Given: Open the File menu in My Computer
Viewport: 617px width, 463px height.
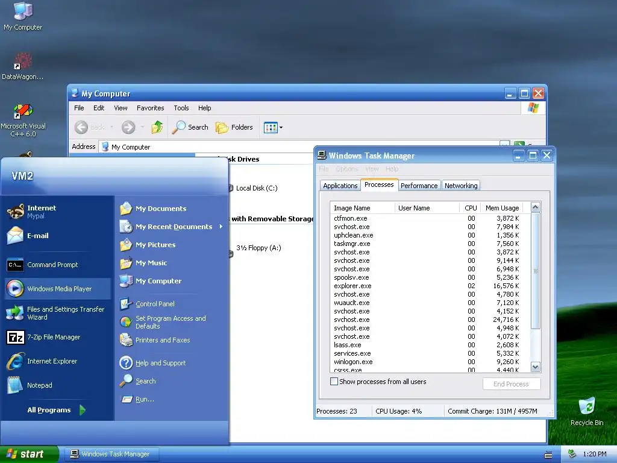Looking at the screenshot, I should [x=79, y=108].
